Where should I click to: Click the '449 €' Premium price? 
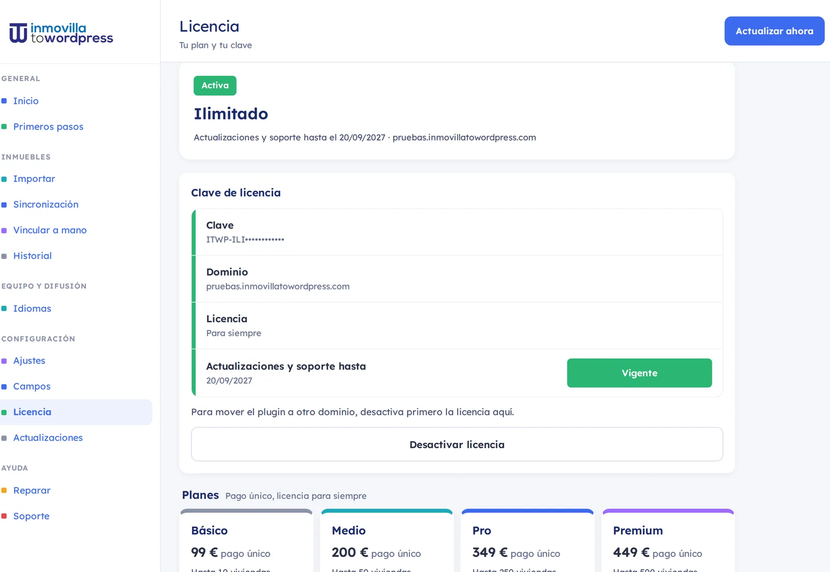point(631,552)
